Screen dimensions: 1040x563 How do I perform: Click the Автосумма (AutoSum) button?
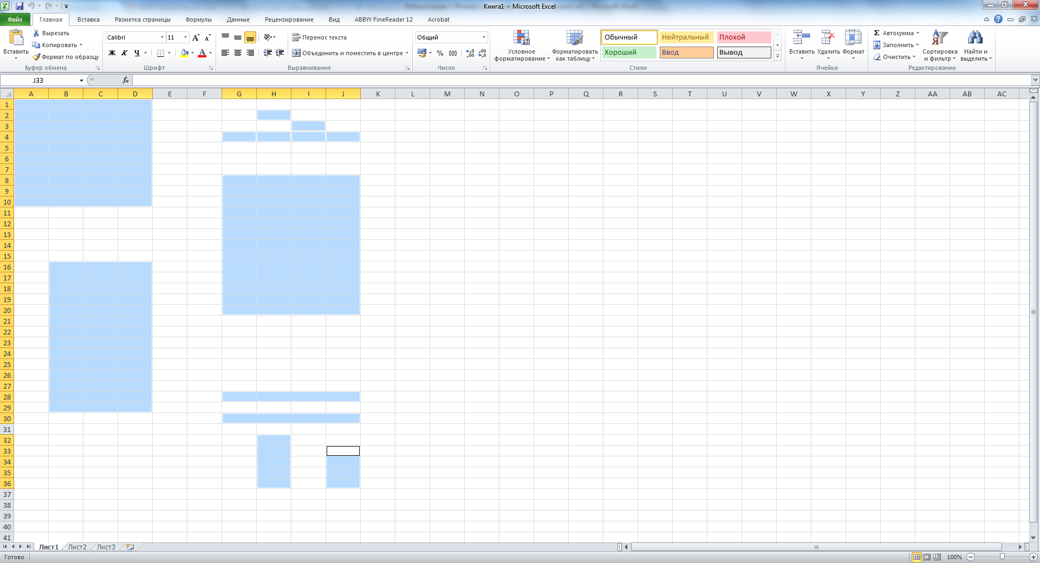[896, 33]
